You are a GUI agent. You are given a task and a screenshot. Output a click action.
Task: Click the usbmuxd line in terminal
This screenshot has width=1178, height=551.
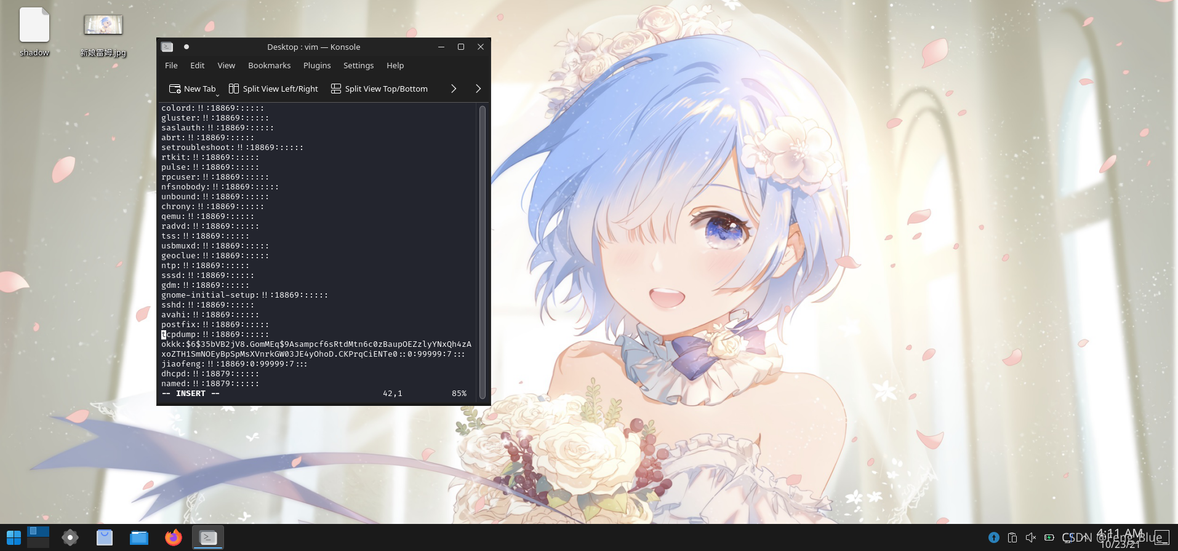point(215,246)
